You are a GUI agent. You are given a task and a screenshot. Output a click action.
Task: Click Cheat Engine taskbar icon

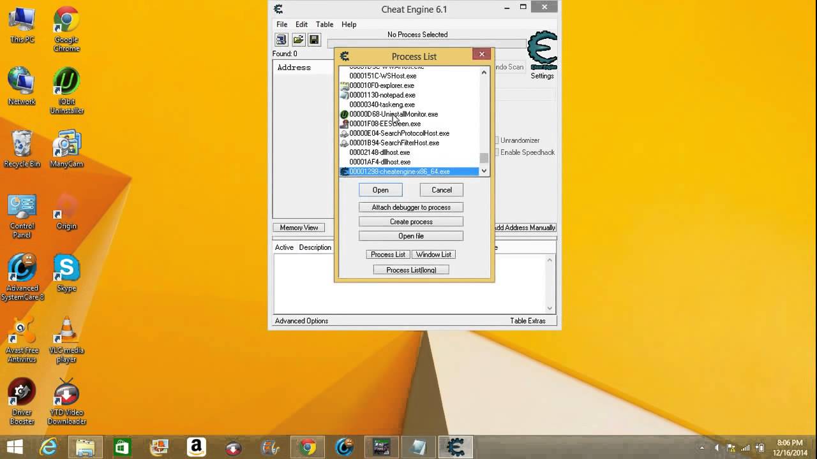point(455,447)
